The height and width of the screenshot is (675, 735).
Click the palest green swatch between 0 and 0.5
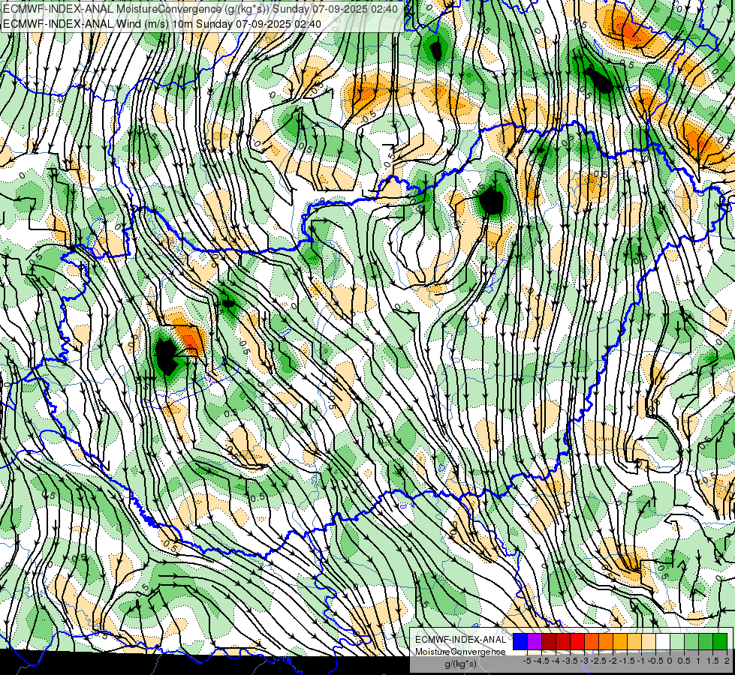click(677, 642)
